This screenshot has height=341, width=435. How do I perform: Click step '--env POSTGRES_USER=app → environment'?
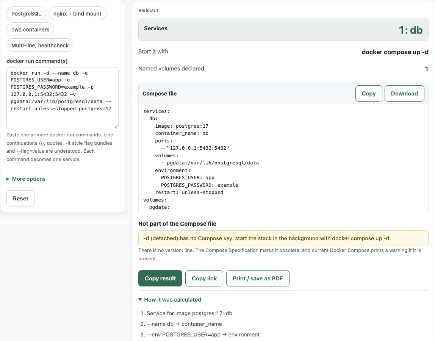tap(203, 335)
